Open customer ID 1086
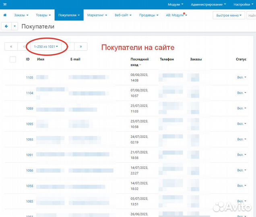This screenshot has width=256, height=217. pyautogui.click(x=29, y=170)
